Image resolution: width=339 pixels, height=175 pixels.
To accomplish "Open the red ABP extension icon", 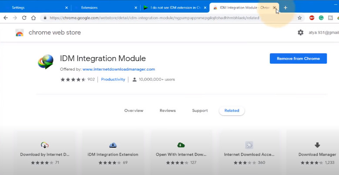I will (x=312, y=18).
